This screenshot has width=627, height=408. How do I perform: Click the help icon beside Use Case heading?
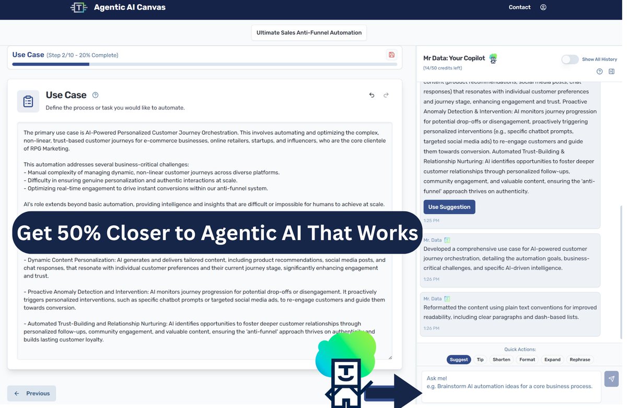95,95
